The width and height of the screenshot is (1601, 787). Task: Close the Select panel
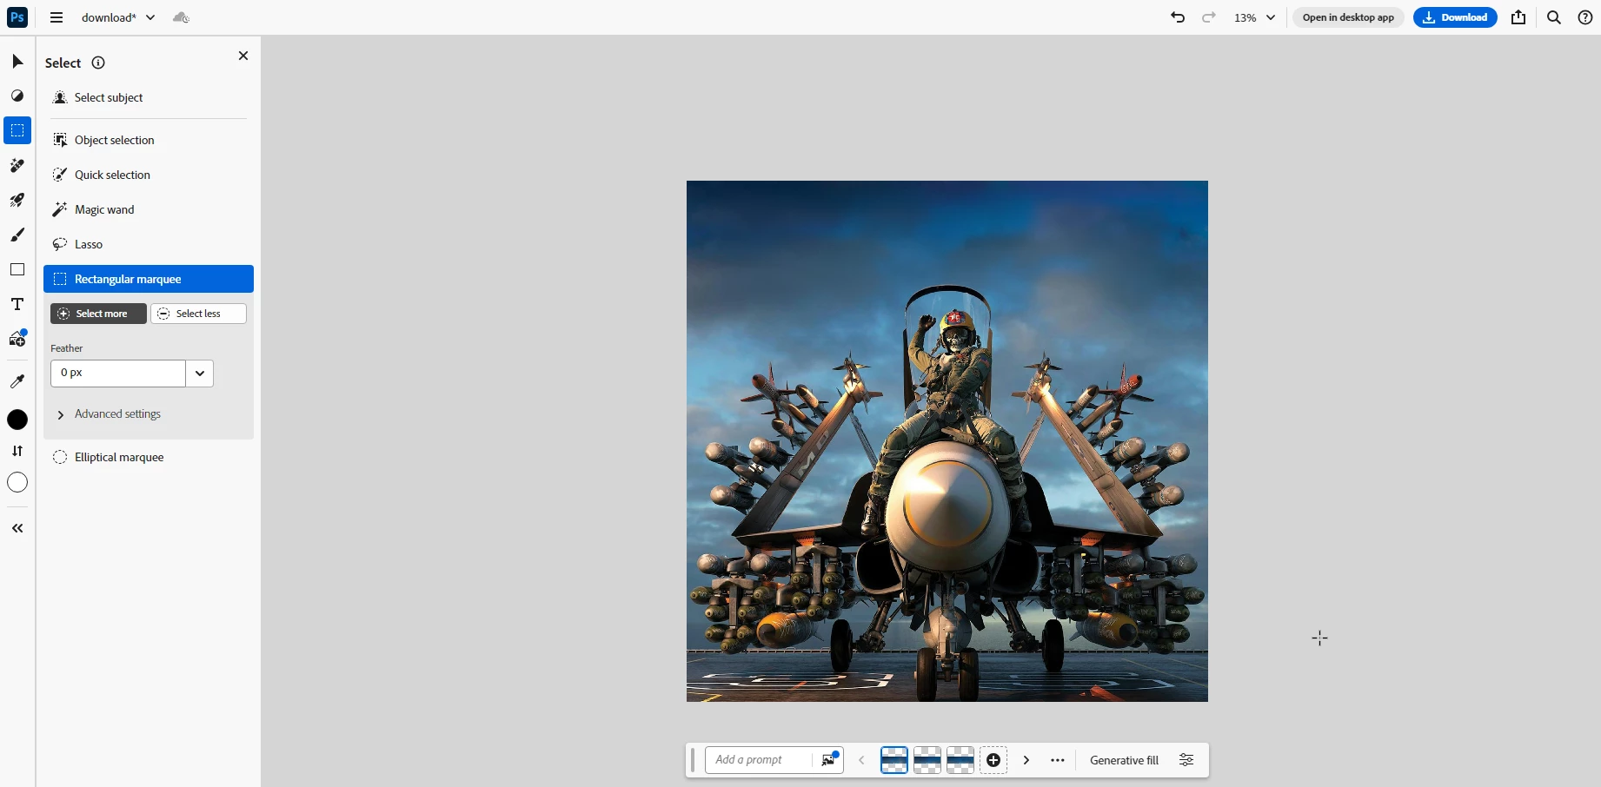(243, 56)
